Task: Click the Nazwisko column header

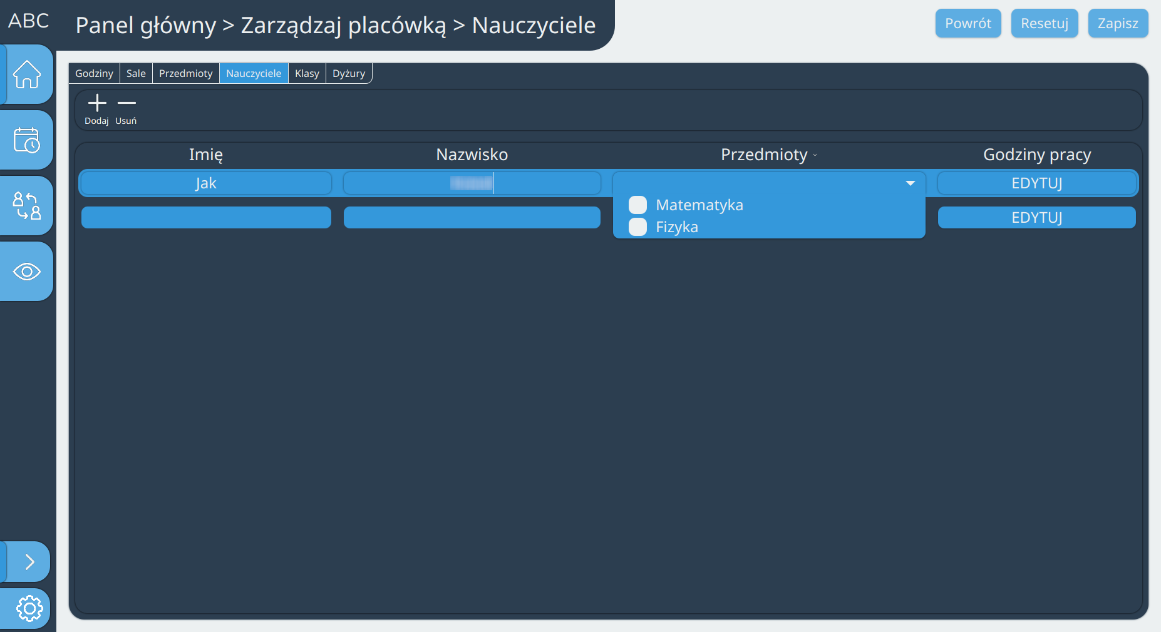Action: [472, 155]
